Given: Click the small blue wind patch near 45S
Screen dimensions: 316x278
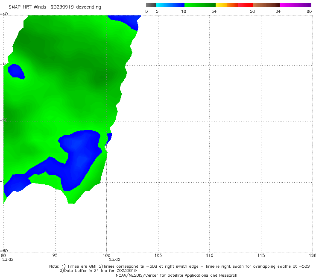Looking at the screenshot, I should click(16, 71).
